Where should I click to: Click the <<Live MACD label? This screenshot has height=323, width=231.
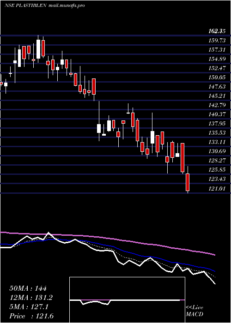tap(195, 311)
